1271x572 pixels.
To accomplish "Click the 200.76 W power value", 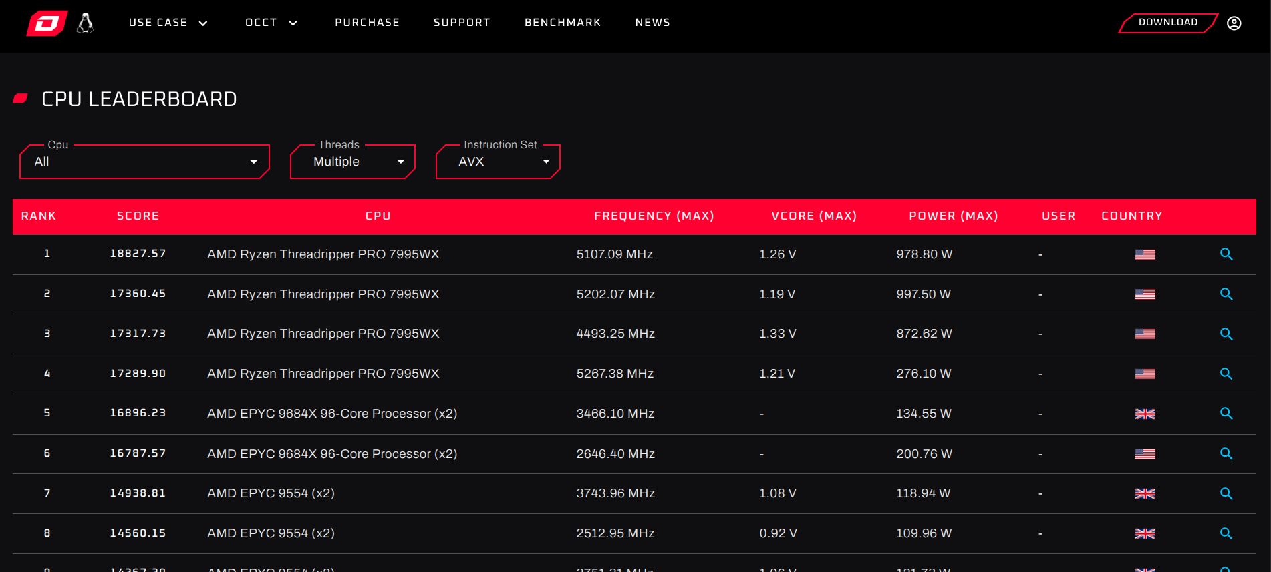I will tap(924, 454).
